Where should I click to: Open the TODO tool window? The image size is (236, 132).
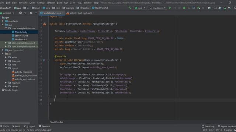(x=4, y=126)
